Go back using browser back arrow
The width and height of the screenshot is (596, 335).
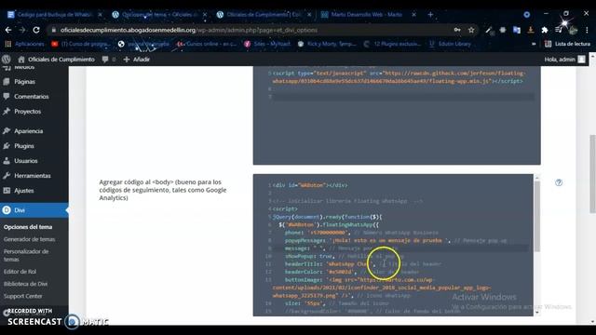(x=8, y=30)
